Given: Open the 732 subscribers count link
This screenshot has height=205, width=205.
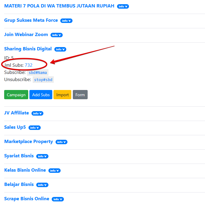Looking at the screenshot, I should pyautogui.click(x=29, y=65).
